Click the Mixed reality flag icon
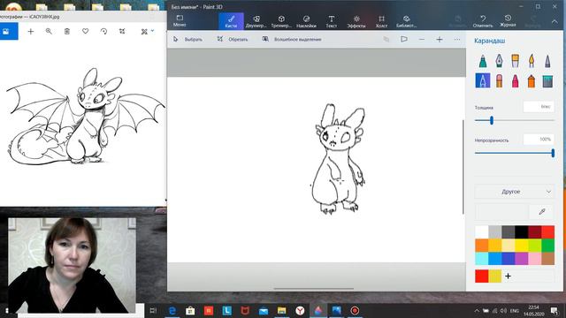566x318 pixels. pyautogui.click(x=404, y=39)
